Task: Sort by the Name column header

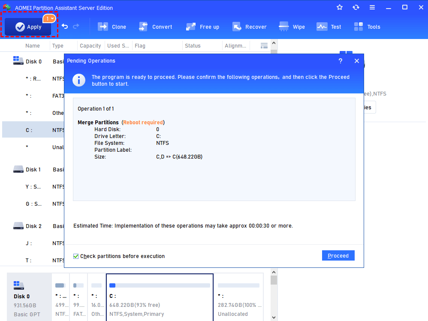Action: point(33,46)
